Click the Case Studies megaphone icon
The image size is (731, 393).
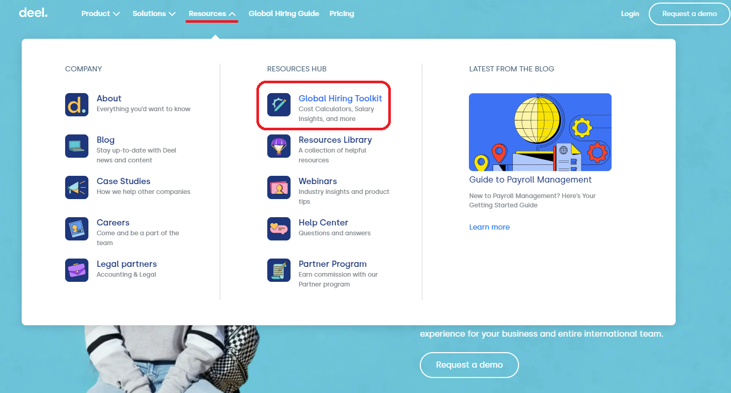[x=77, y=187]
